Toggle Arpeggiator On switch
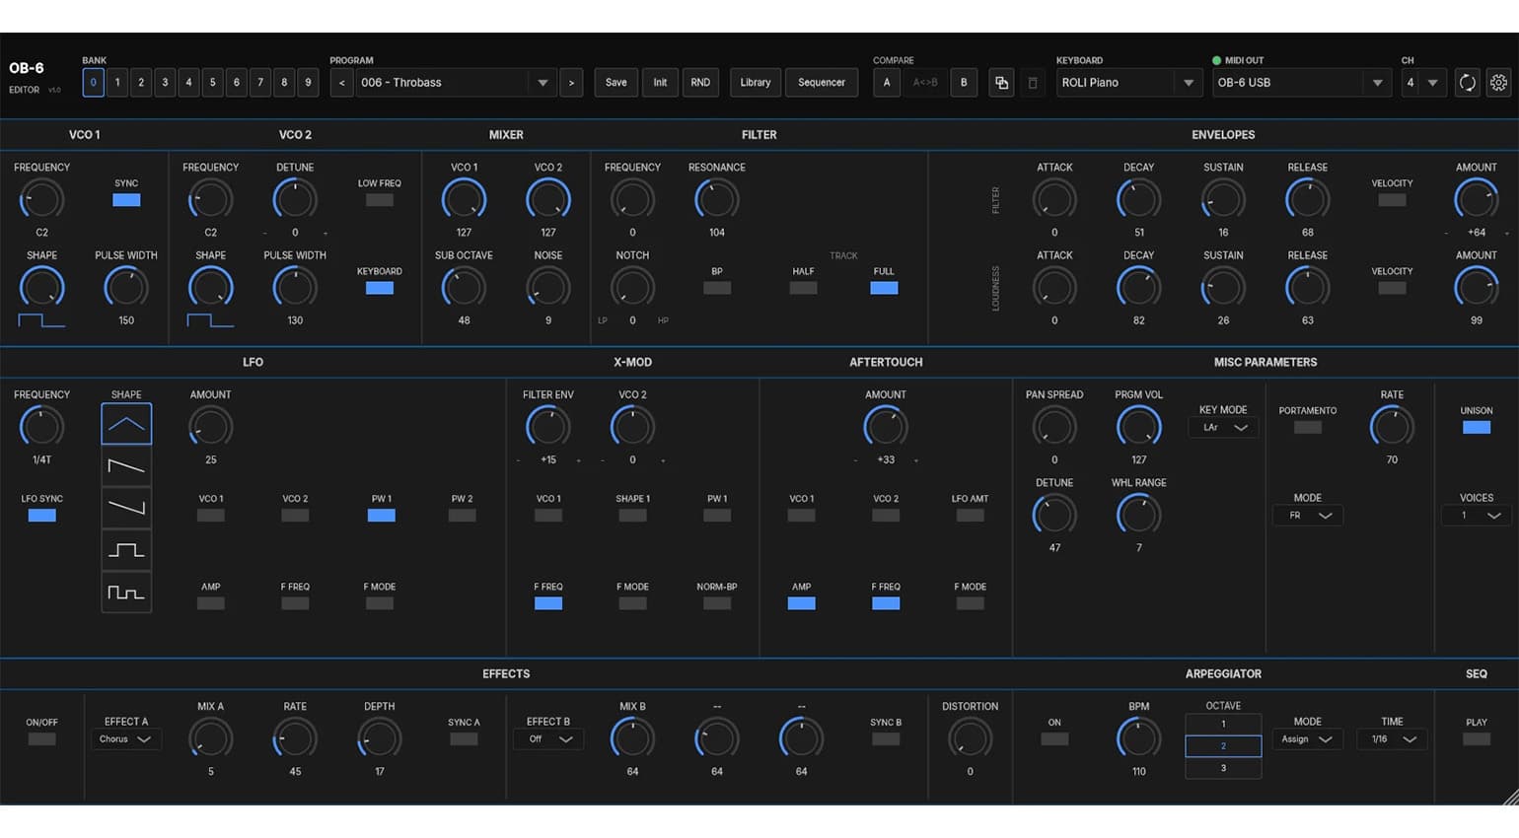This screenshot has height=838, width=1519. (1054, 739)
